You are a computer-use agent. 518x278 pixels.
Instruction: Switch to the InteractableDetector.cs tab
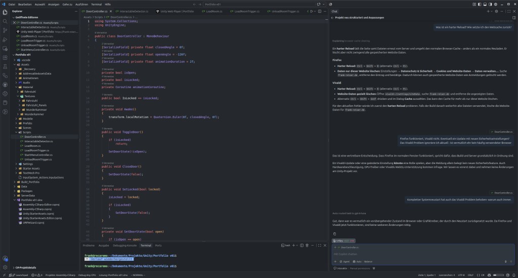134,11
